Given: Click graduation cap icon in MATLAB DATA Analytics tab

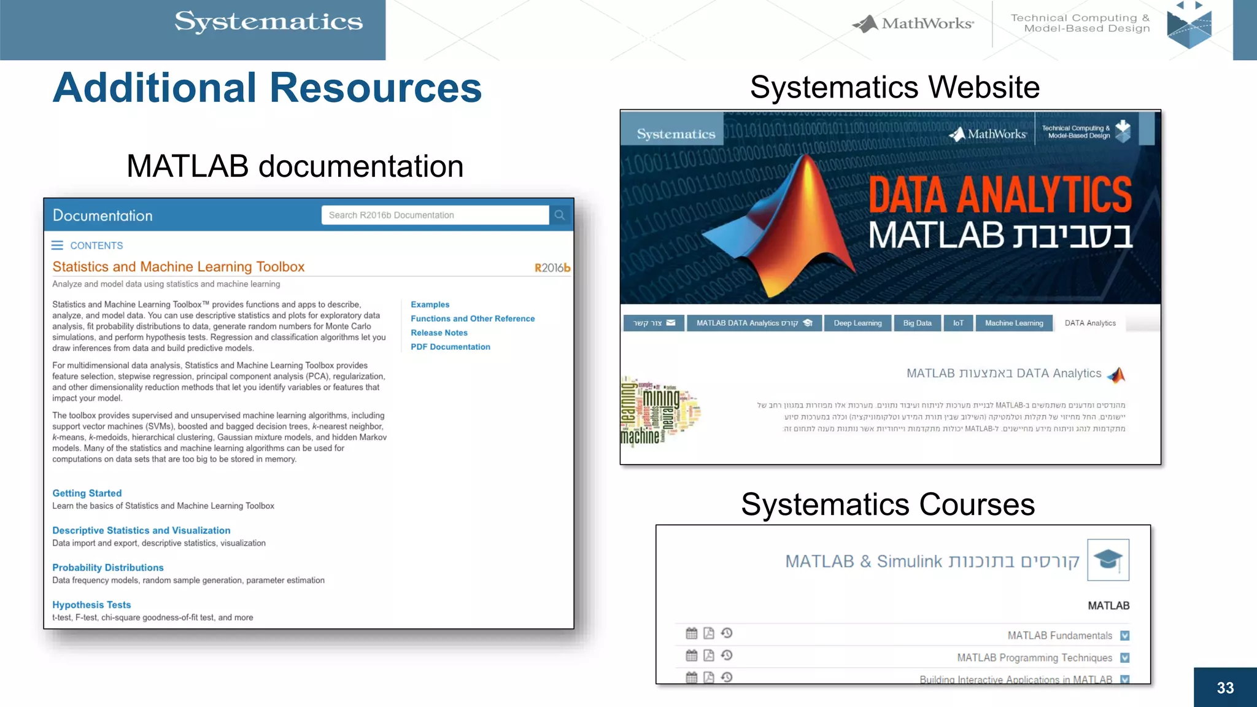Looking at the screenshot, I should point(808,323).
